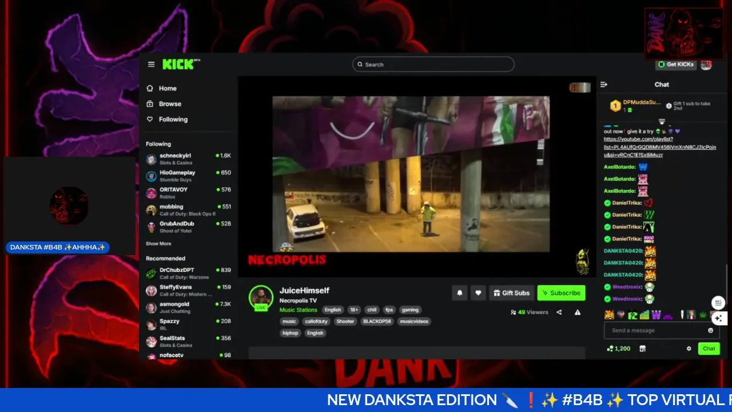Click the Search field
732x412 pixels.
(x=433, y=65)
